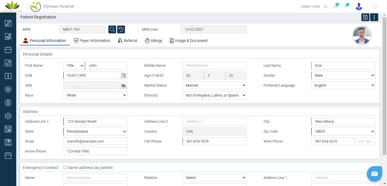Expand the State dropdown showing Pennsylvania
Image resolution: width=387 pixels, height=186 pixels.
[95, 131]
